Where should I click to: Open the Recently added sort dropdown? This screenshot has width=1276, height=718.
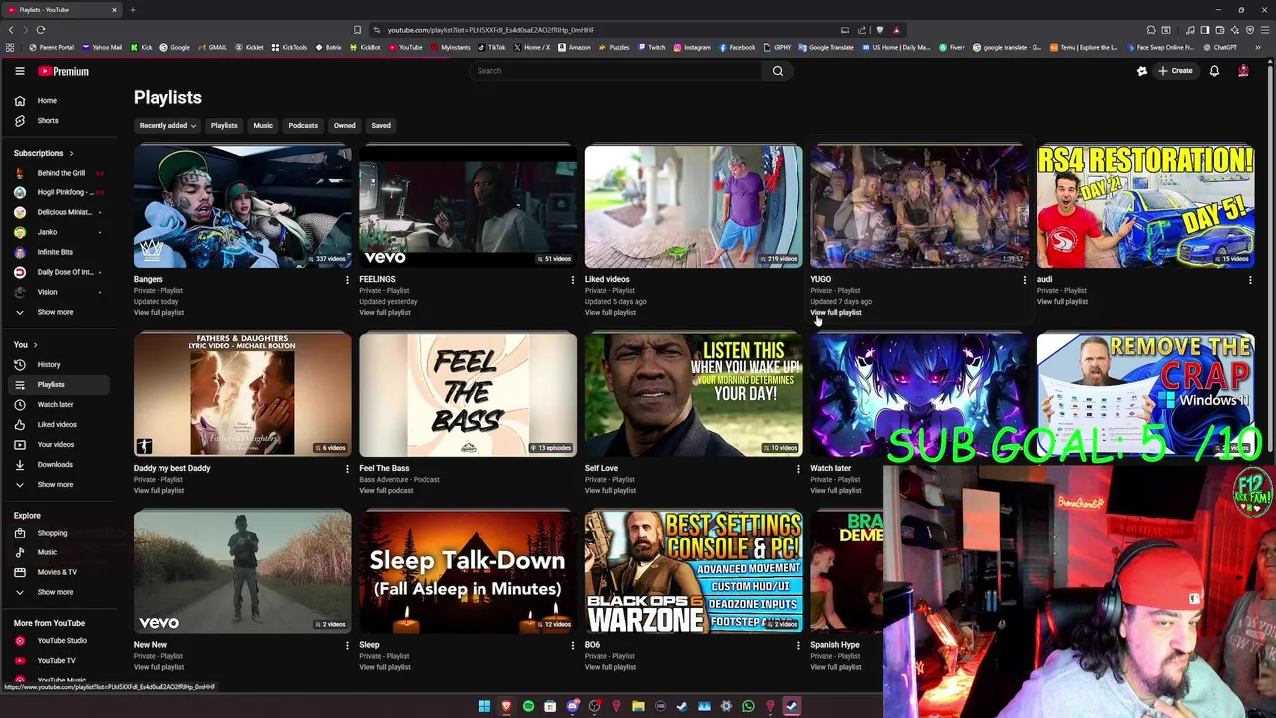167,126
